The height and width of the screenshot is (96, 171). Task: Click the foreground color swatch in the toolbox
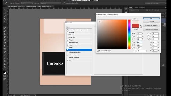pos(4,72)
